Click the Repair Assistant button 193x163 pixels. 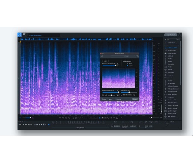point(170,35)
